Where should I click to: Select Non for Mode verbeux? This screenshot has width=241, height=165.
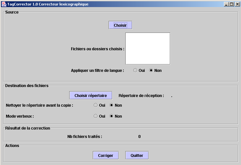point(112,116)
